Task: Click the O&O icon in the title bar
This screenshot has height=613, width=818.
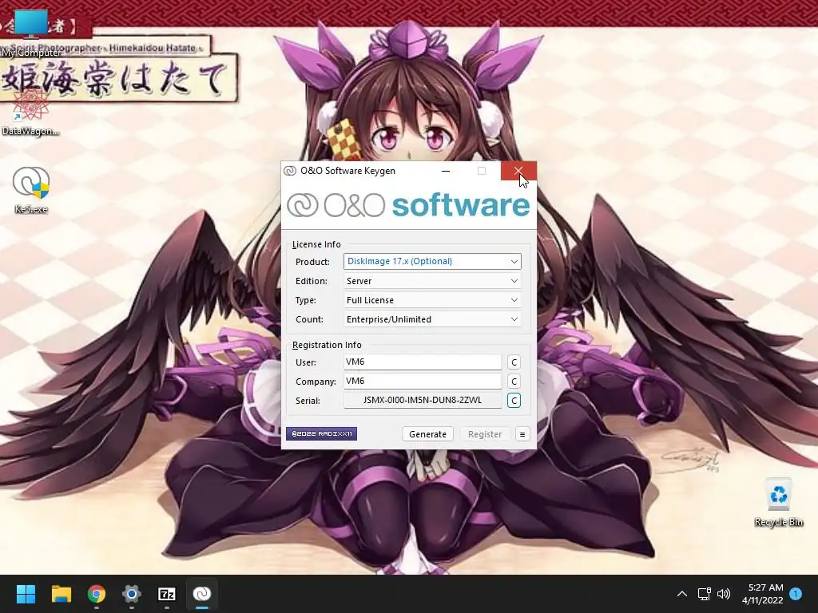Action: coord(289,171)
